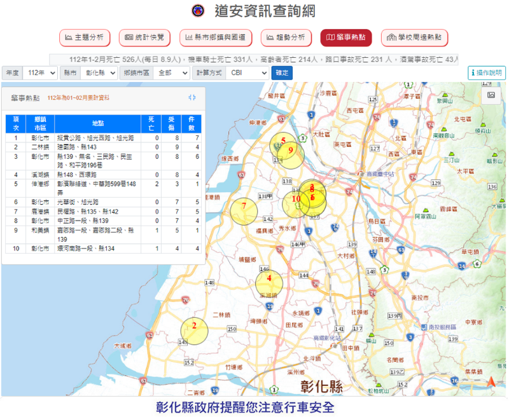This screenshot has width=509, height=417.
Task: Click the north arrow compass on map
Action: pyautogui.click(x=491, y=382)
